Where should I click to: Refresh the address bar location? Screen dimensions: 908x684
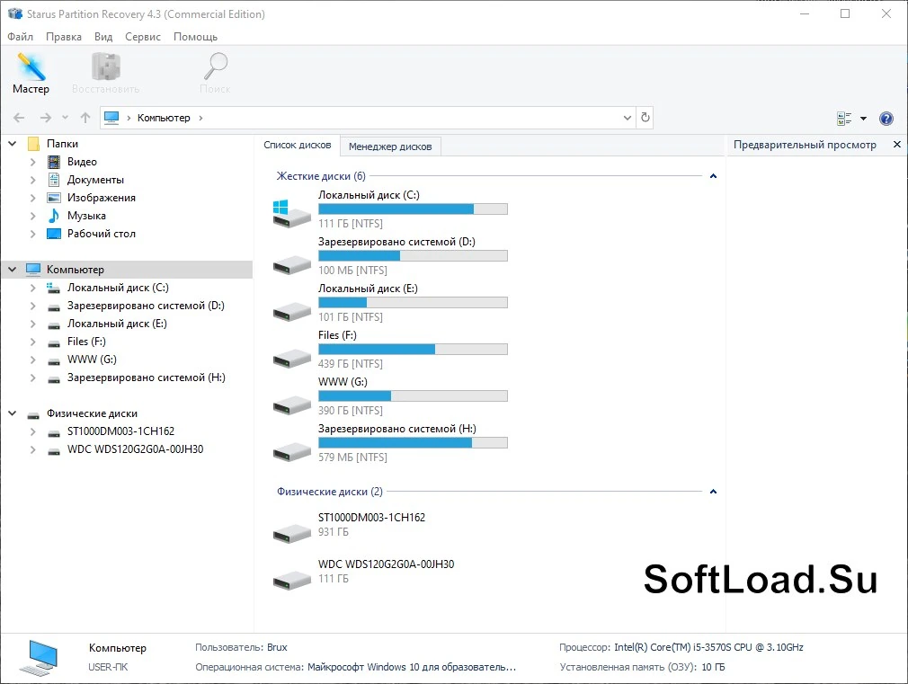tap(645, 118)
